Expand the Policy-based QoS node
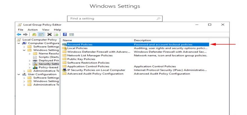The width and height of the screenshot is (247, 115). pos(30,67)
